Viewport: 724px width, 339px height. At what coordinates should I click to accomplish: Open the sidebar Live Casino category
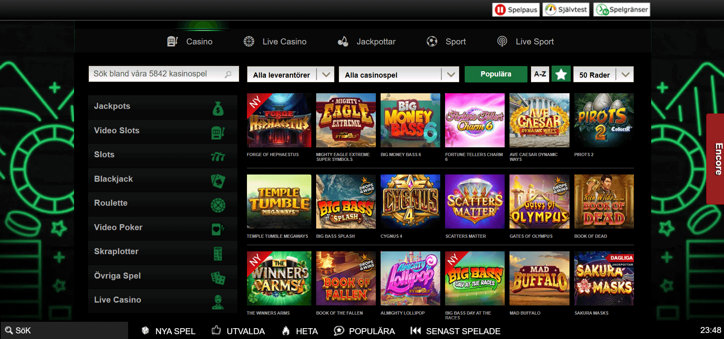(x=162, y=301)
